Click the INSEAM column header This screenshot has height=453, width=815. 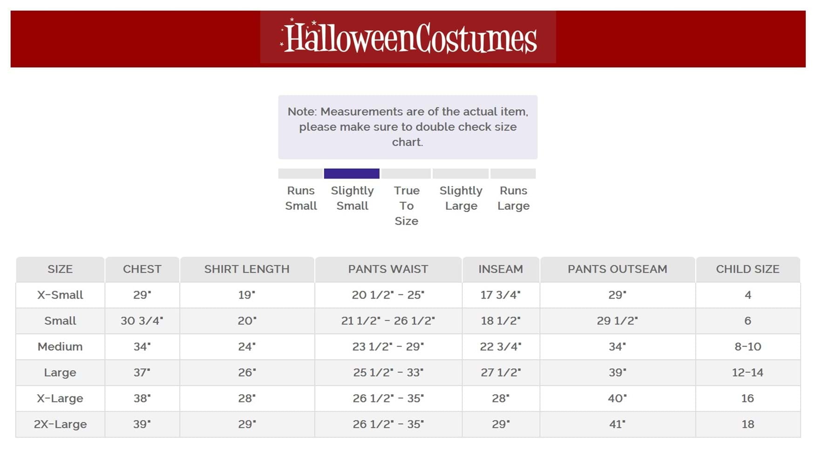tap(501, 269)
